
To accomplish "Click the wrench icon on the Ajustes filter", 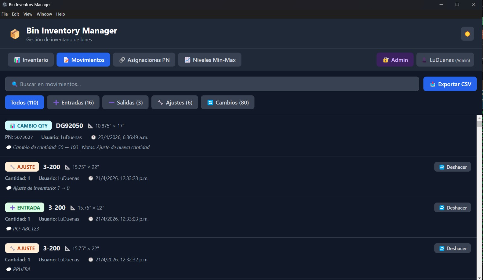I will [x=160, y=102].
